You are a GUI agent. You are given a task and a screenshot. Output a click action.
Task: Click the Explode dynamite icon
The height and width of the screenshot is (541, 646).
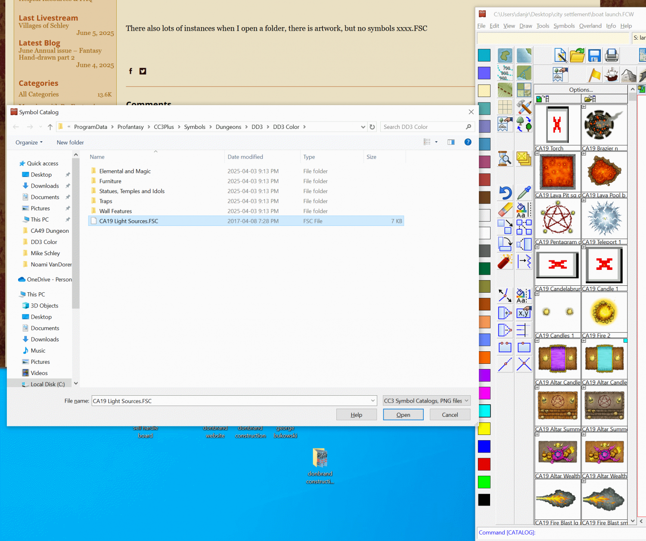(505, 261)
